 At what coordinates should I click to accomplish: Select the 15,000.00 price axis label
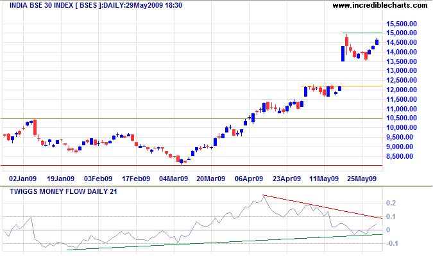401,33
